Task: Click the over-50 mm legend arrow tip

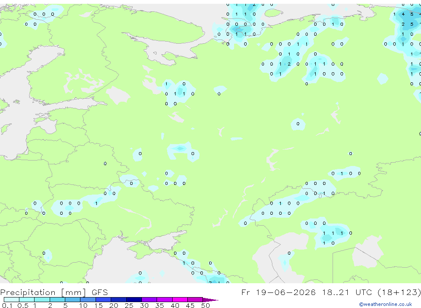Action: click(x=211, y=300)
